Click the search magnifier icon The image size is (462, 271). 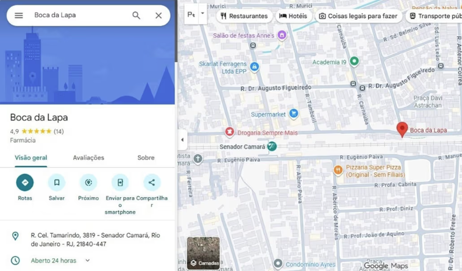pos(136,15)
